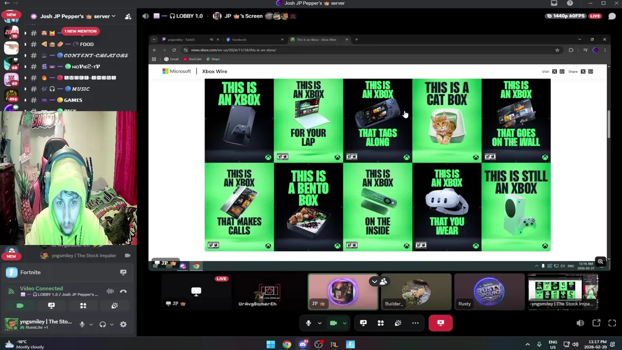Open Chrome from the taskbar

click(x=287, y=344)
